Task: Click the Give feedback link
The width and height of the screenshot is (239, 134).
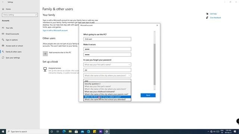Action: click(x=215, y=18)
